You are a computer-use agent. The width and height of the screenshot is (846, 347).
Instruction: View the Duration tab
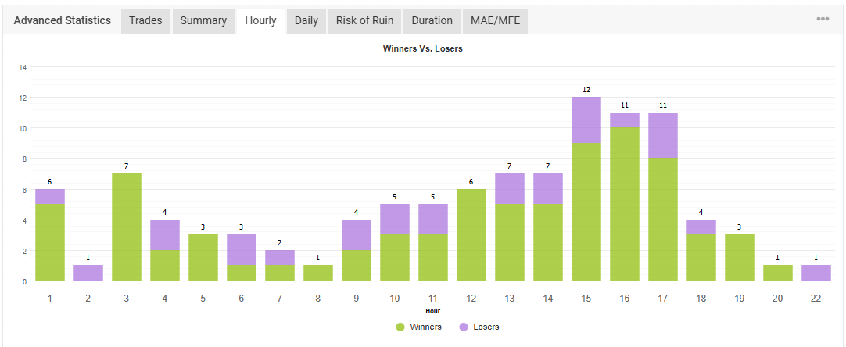(432, 21)
